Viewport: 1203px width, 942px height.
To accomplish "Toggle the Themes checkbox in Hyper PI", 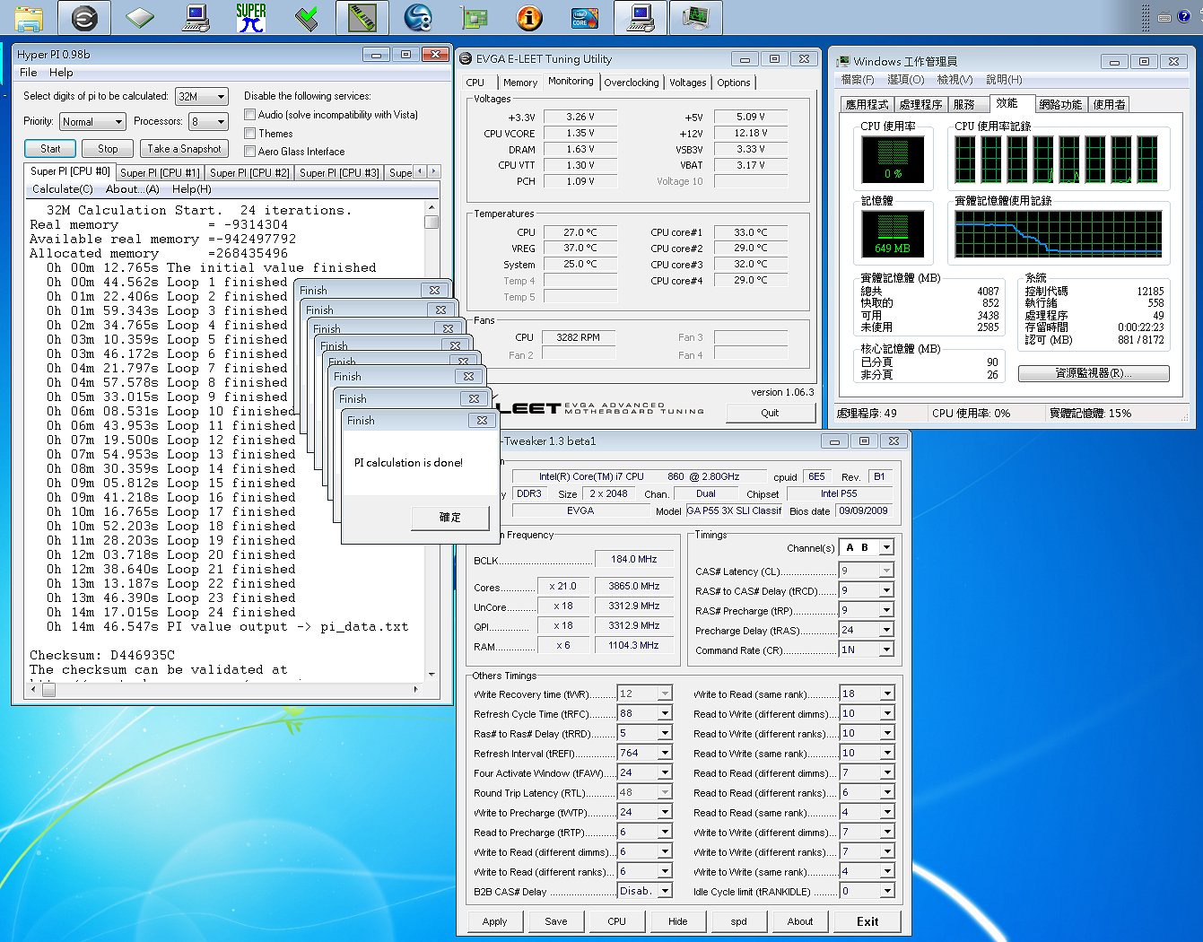I will point(250,134).
